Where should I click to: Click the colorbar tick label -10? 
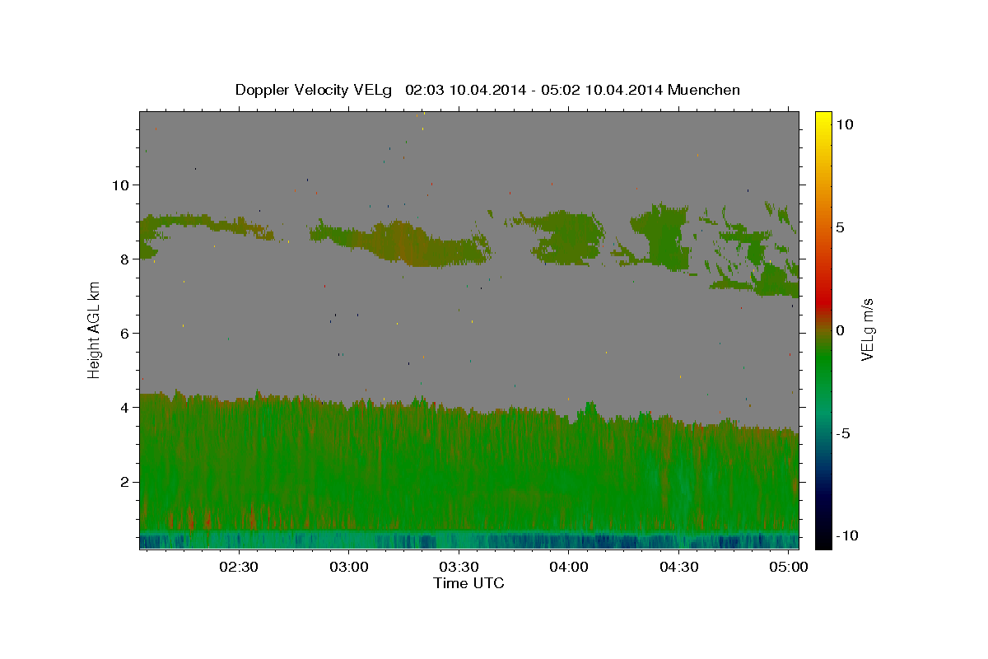pos(847,535)
